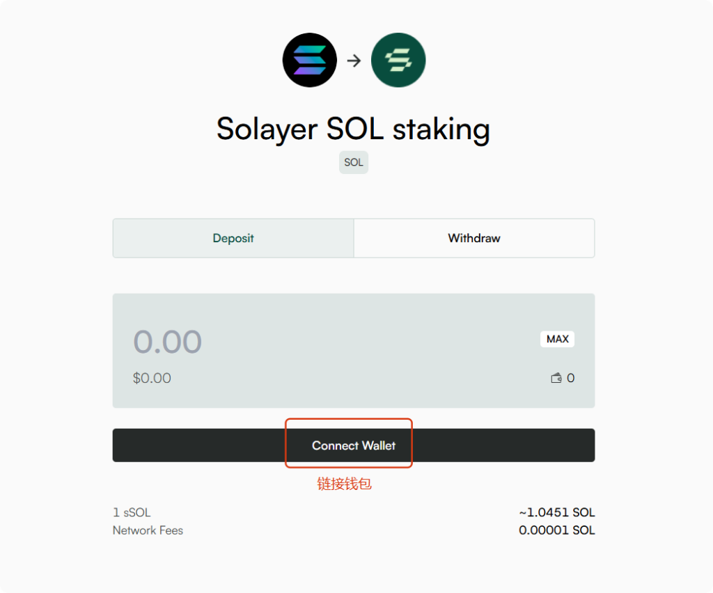Click the 0.00001 SOL fee value

(556, 530)
